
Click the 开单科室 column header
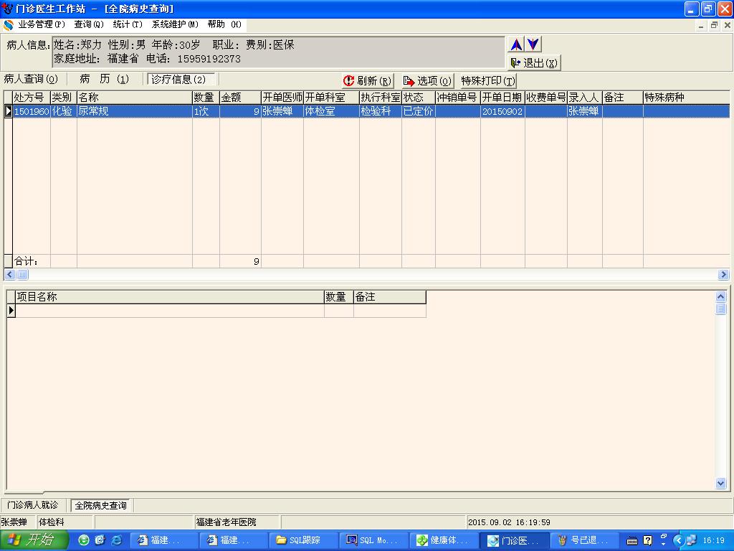click(331, 98)
